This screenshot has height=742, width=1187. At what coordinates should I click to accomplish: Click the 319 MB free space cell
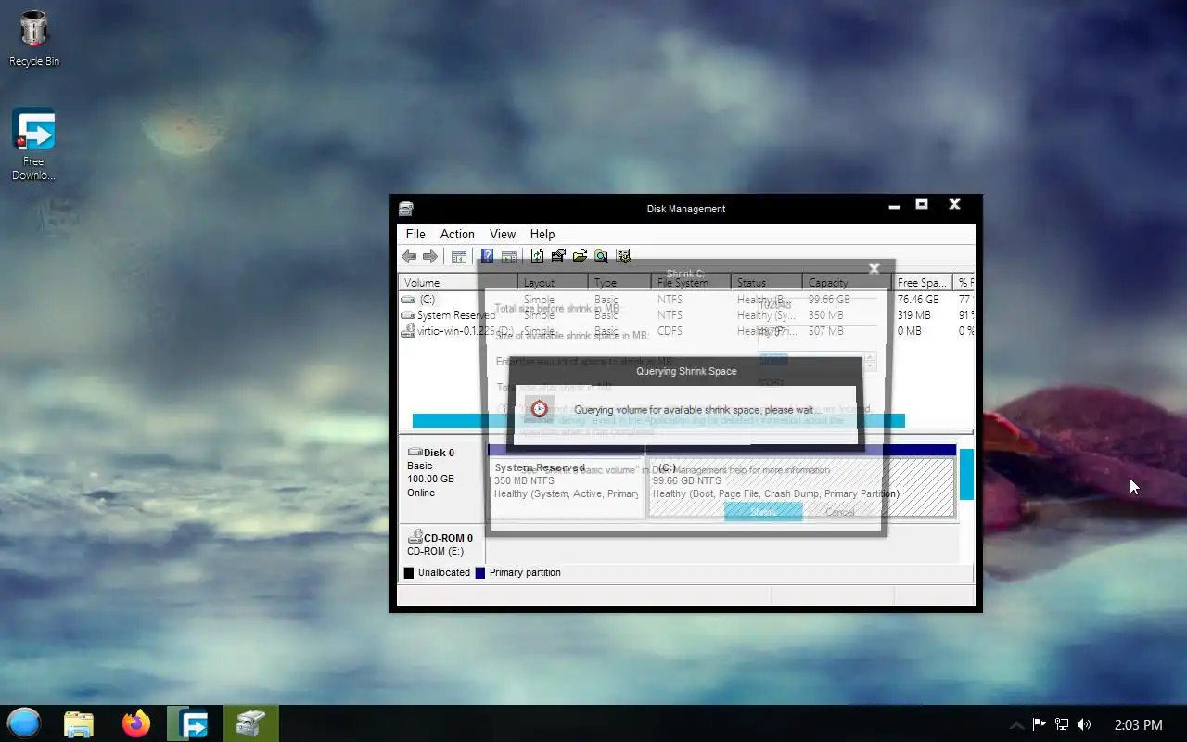(x=914, y=315)
